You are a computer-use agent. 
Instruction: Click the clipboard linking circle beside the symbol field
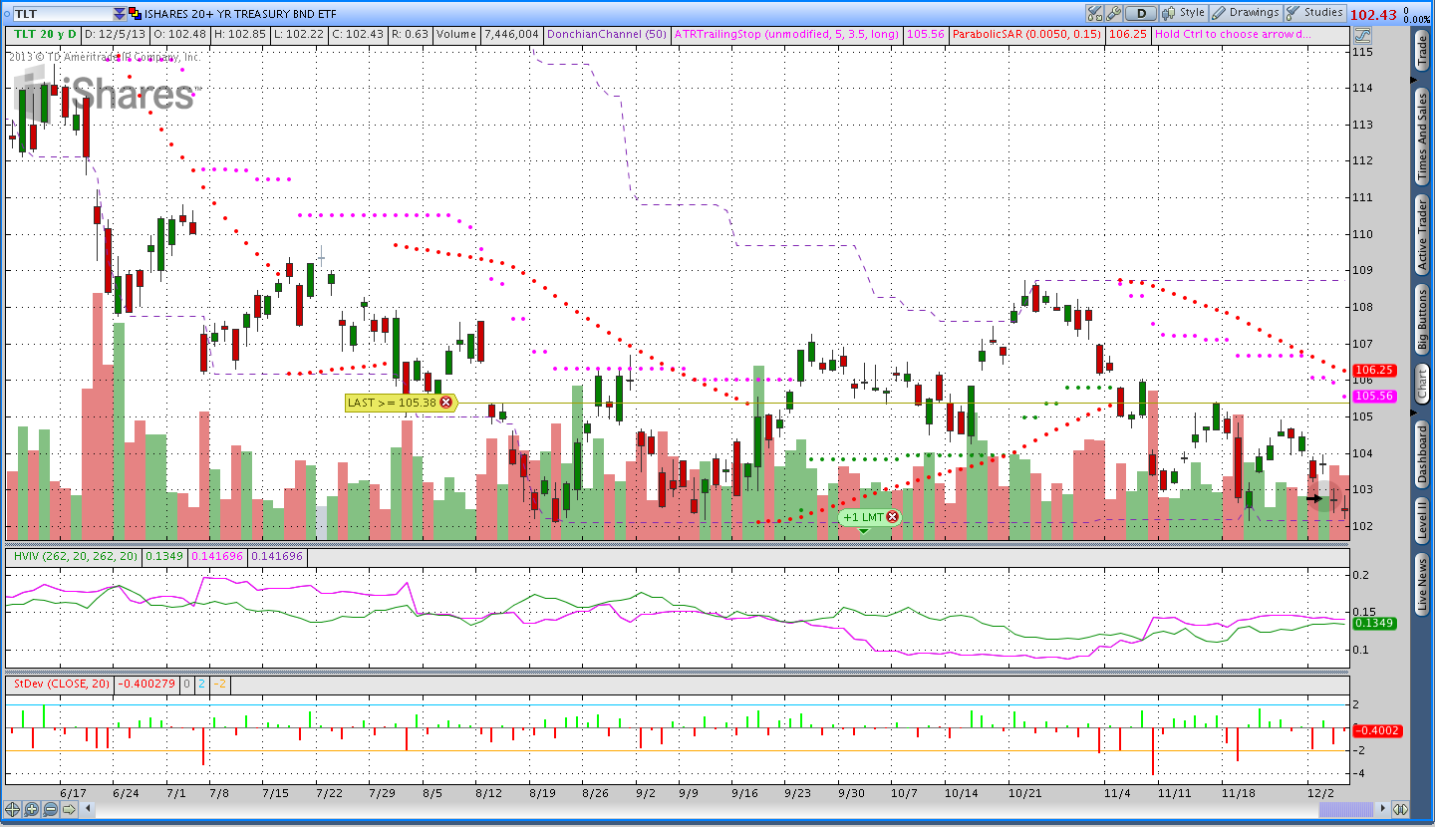[x=7, y=14]
